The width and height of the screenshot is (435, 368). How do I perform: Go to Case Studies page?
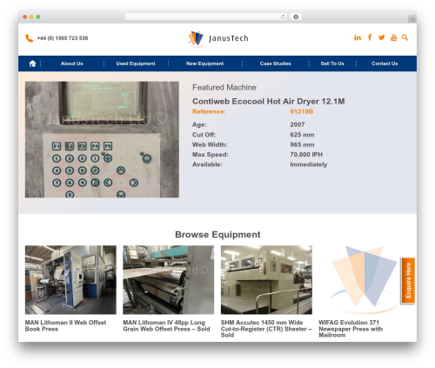click(x=275, y=64)
